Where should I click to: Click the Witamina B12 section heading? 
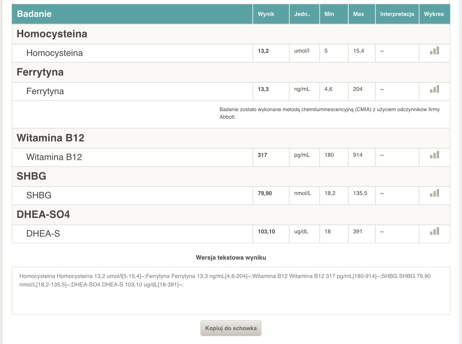50,138
